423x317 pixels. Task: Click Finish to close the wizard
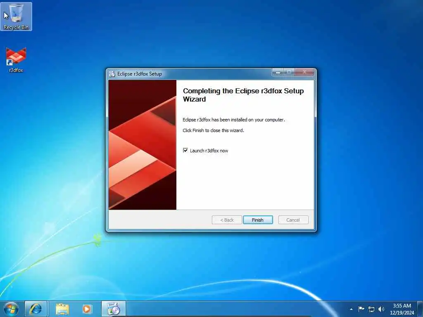258,220
